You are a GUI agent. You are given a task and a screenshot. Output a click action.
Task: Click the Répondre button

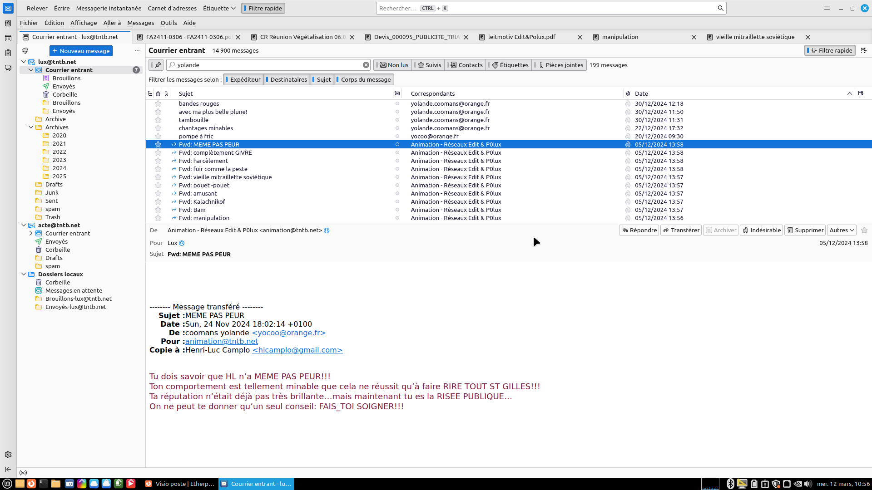click(639, 230)
